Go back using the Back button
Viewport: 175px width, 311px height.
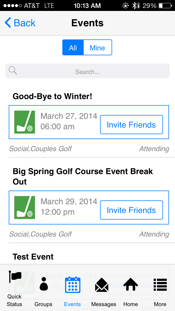[20, 23]
